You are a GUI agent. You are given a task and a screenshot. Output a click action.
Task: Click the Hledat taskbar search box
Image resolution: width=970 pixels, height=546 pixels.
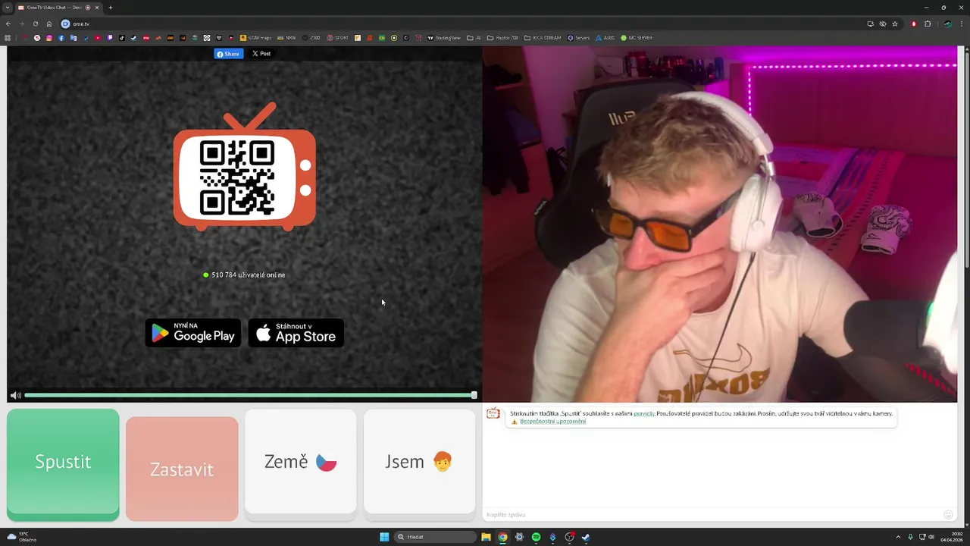[436, 537]
